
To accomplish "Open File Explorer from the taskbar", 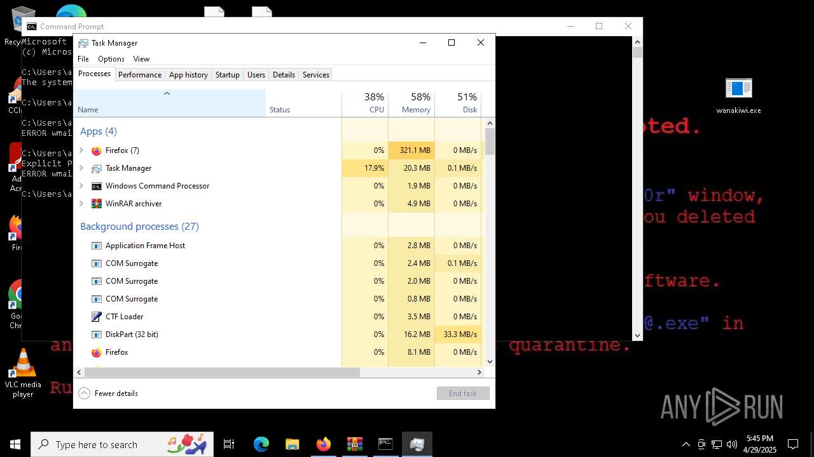I will pyautogui.click(x=292, y=444).
